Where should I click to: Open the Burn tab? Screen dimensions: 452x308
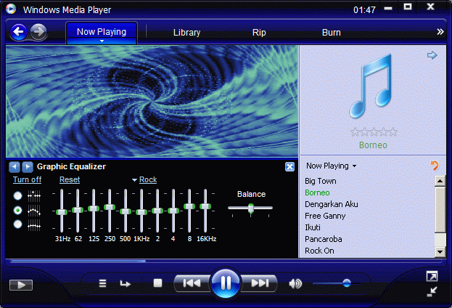(331, 33)
